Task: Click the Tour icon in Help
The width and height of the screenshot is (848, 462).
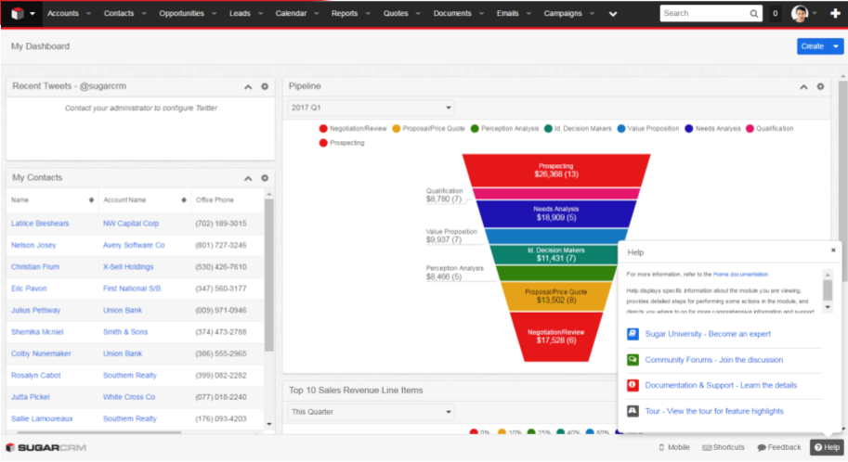Action: tap(633, 411)
